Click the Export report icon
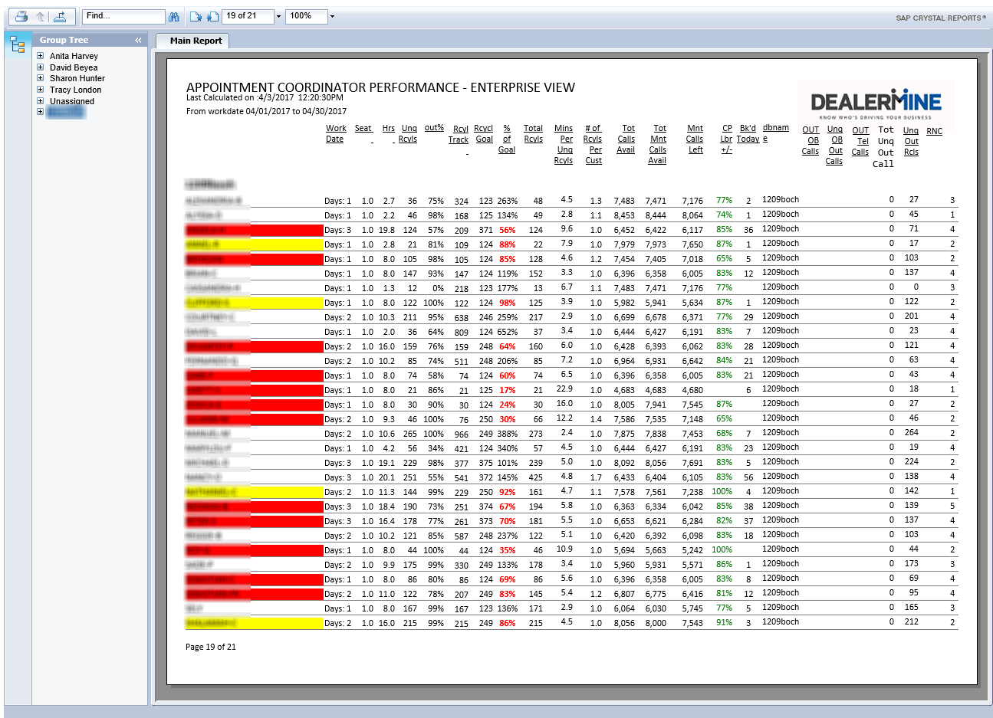 coord(59,16)
